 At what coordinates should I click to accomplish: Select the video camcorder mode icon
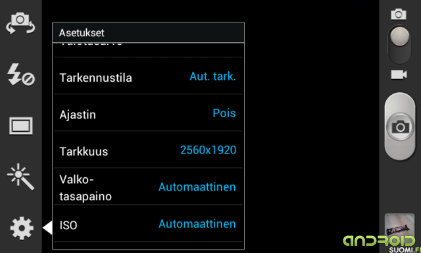(399, 74)
